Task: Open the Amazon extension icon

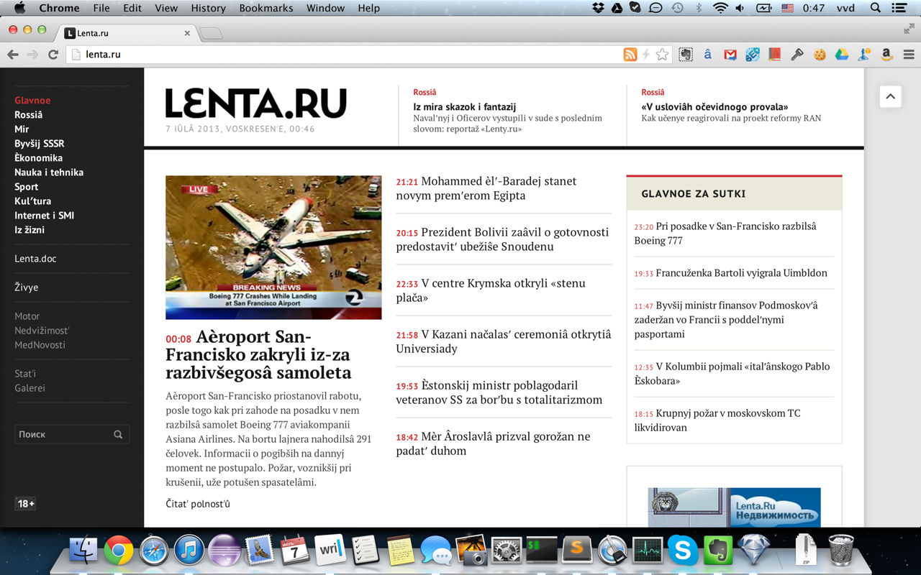Action: (x=886, y=55)
